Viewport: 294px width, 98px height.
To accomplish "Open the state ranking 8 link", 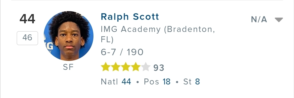I will (198, 81).
